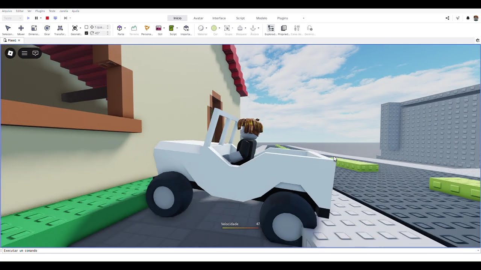The height and width of the screenshot is (270, 481).
Task: Switch to the Modelo ribbon tab
Action: pos(262,18)
